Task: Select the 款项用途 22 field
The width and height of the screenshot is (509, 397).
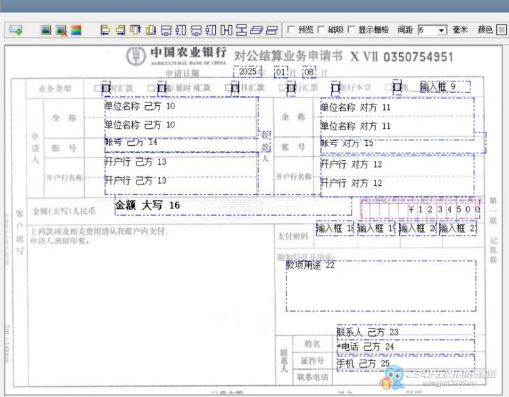Action: point(381,286)
